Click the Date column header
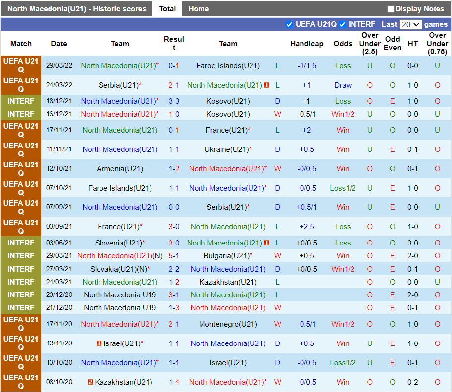452x392 pixels. (59, 44)
